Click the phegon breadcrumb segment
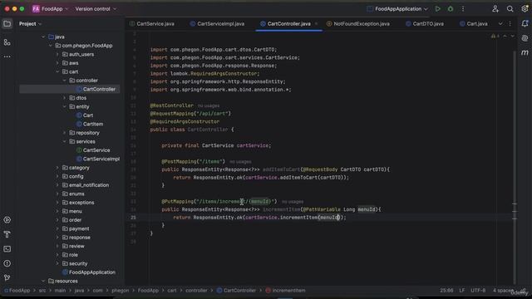 pos(120,291)
